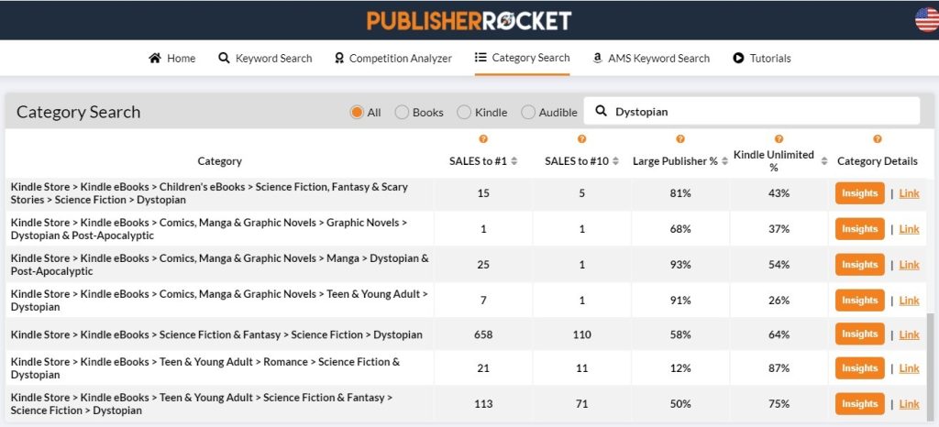Open the Home tab
The image size is (939, 427).
coord(171,58)
